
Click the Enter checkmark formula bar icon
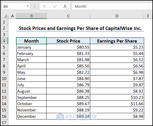55,7
